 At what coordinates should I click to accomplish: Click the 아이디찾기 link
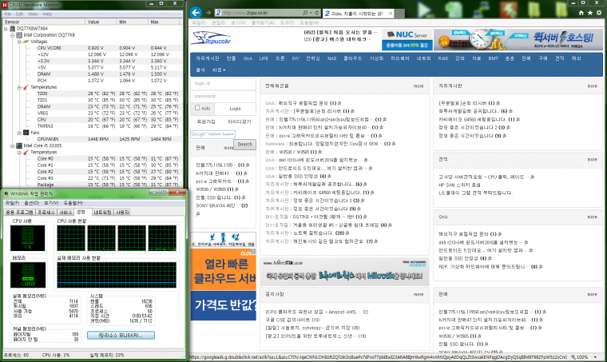tap(240, 121)
